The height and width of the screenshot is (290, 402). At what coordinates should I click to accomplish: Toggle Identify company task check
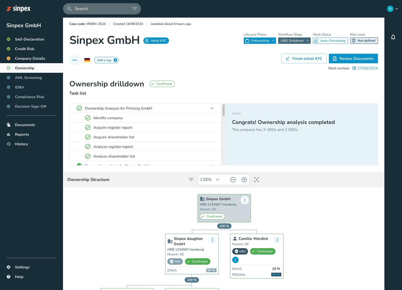[88, 118]
